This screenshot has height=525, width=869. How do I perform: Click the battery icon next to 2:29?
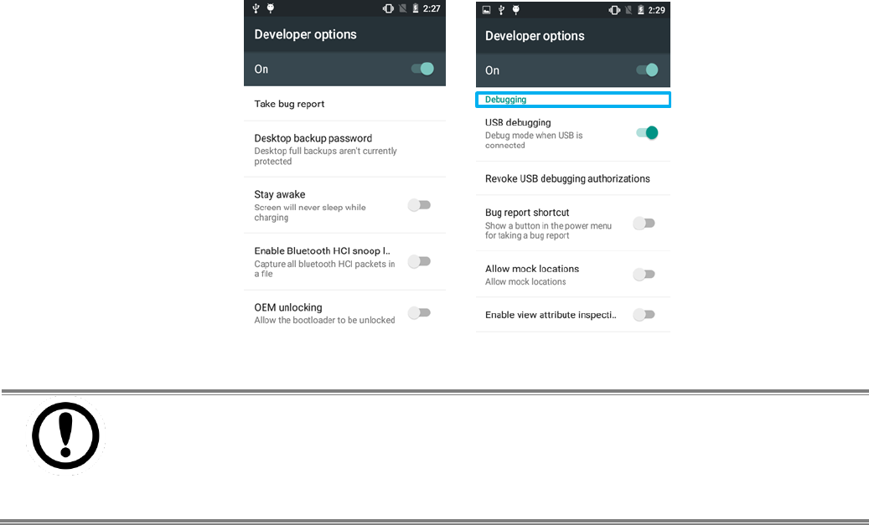641,10
